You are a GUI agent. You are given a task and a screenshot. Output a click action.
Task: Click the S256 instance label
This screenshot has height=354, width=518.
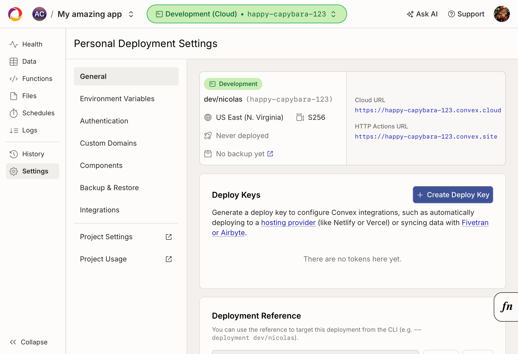[x=317, y=117]
